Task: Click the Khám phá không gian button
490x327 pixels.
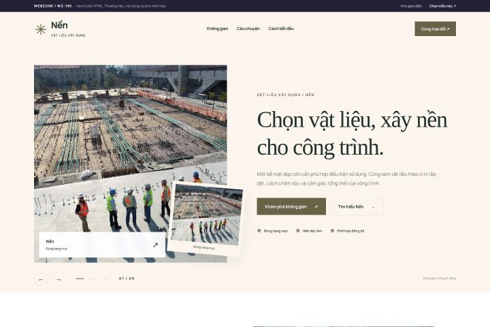Action: pyautogui.click(x=291, y=206)
